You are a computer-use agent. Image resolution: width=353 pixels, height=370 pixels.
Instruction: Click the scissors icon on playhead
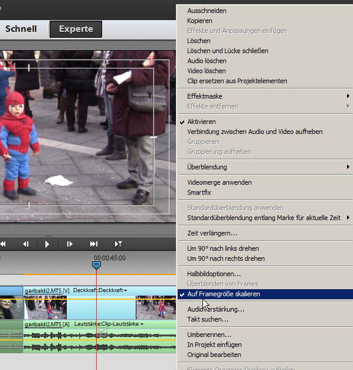[x=102, y=333]
